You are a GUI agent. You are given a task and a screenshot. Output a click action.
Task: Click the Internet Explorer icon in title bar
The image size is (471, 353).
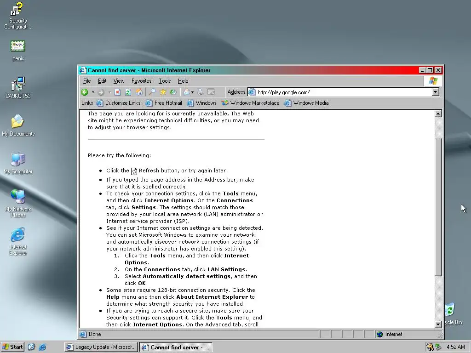click(x=83, y=70)
